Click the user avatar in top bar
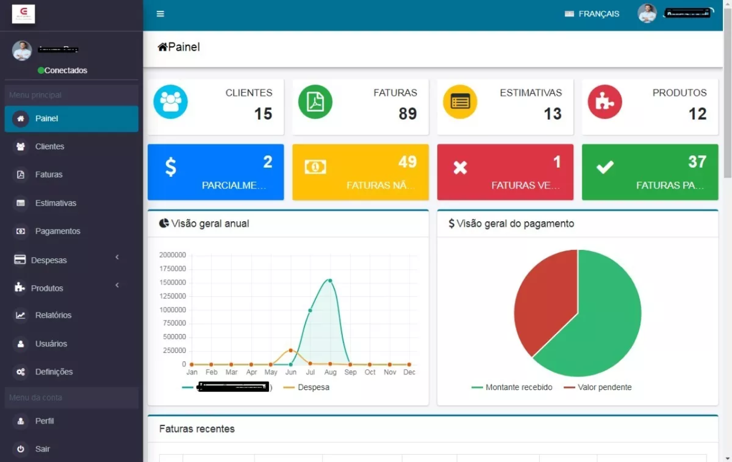Viewport: 732px width, 462px height. click(x=647, y=14)
